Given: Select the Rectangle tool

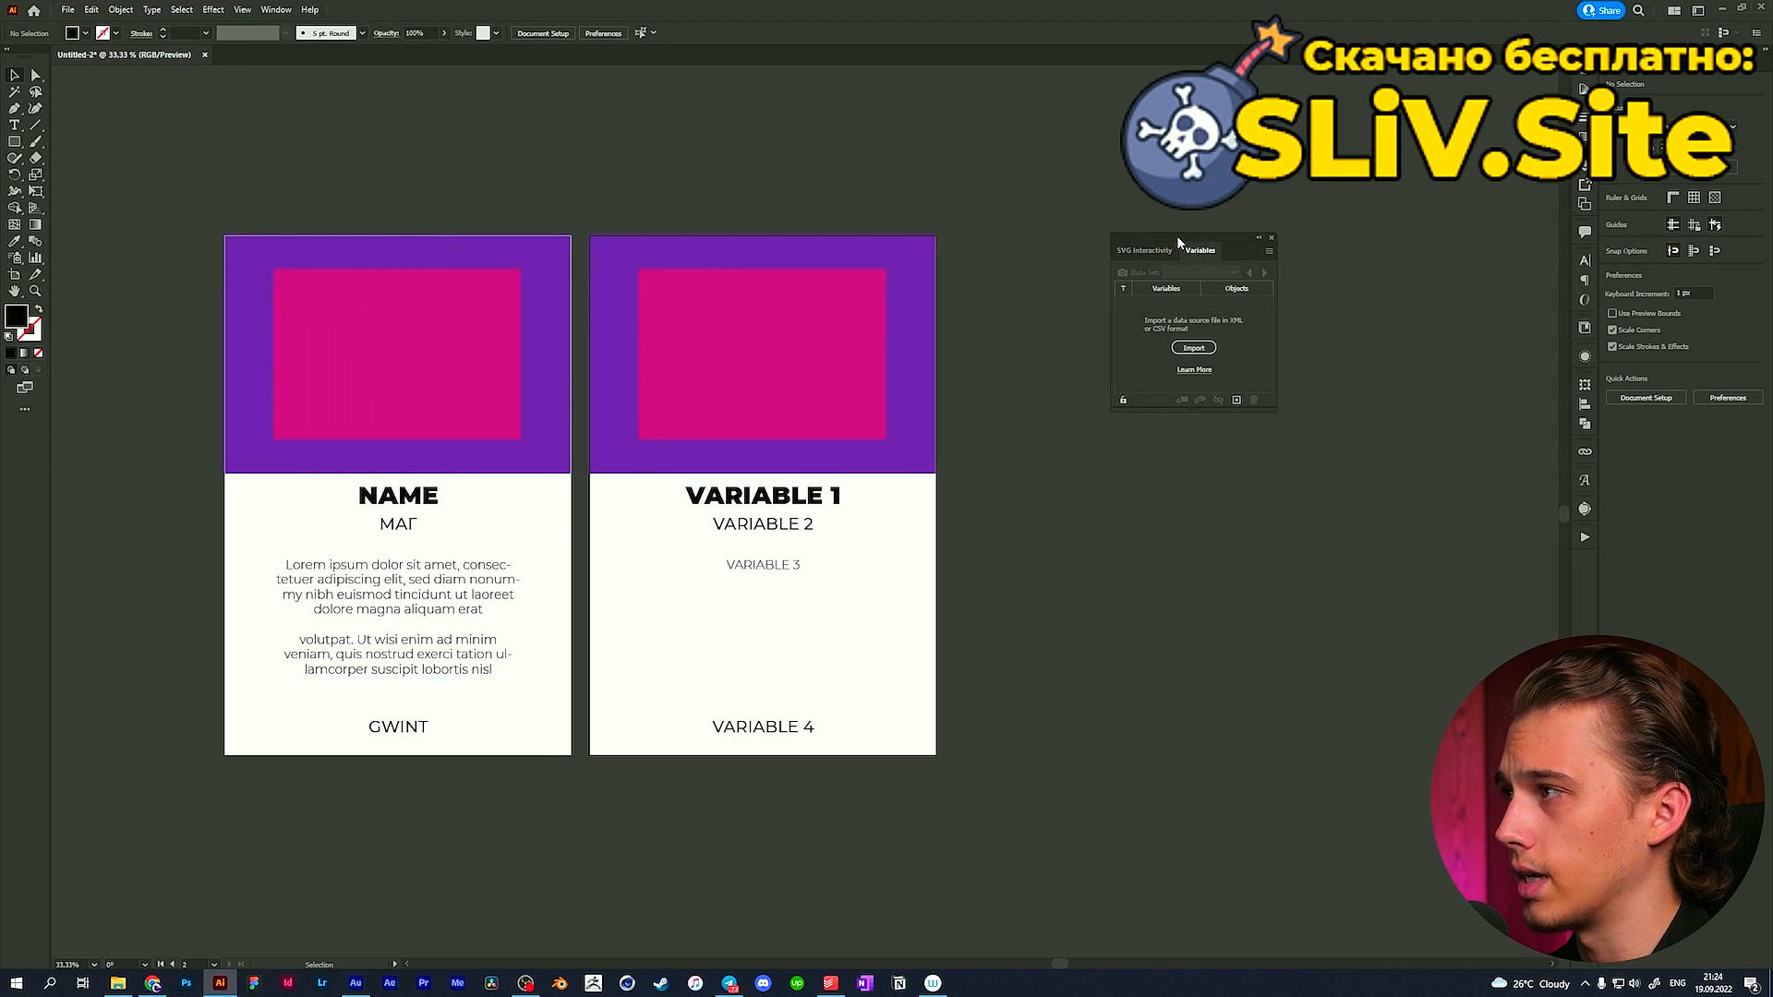Looking at the screenshot, I should (15, 142).
